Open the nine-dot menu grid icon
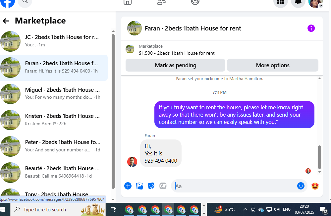Image resolution: width=331 pixels, height=216 pixels. 281,3
